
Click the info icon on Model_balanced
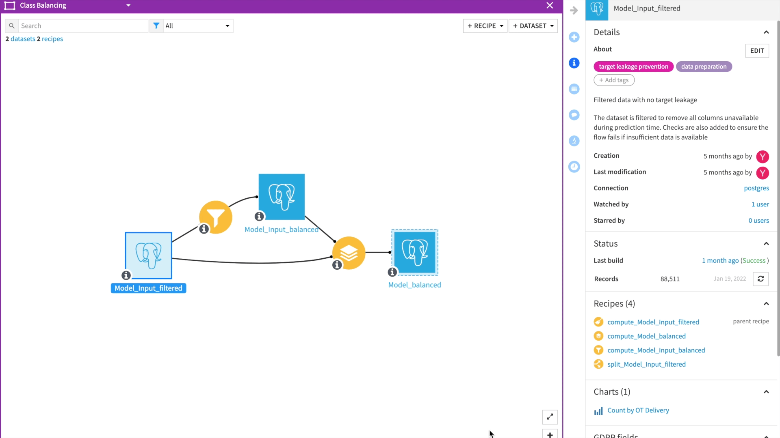[392, 272]
